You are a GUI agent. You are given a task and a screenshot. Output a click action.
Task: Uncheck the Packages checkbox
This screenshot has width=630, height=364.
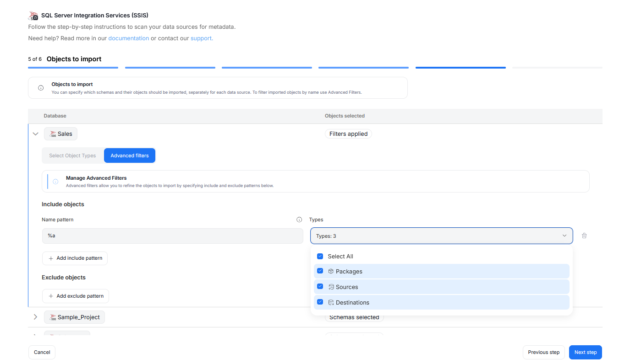320,271
